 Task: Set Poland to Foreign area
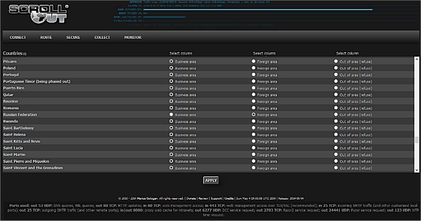click(x=254, y=68)
